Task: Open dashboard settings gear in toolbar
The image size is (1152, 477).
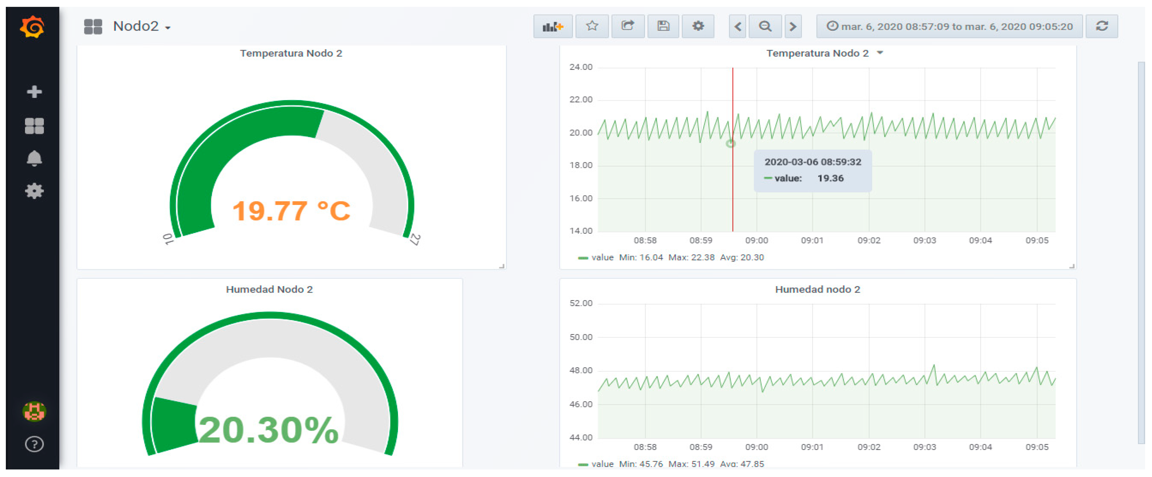Action: click(x=698, y=26)
